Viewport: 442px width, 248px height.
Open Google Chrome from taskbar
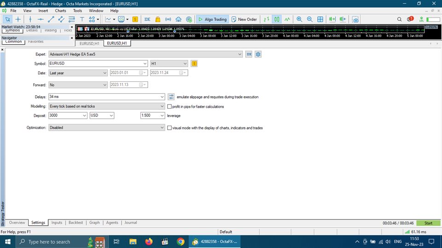(x=180, y=242)
